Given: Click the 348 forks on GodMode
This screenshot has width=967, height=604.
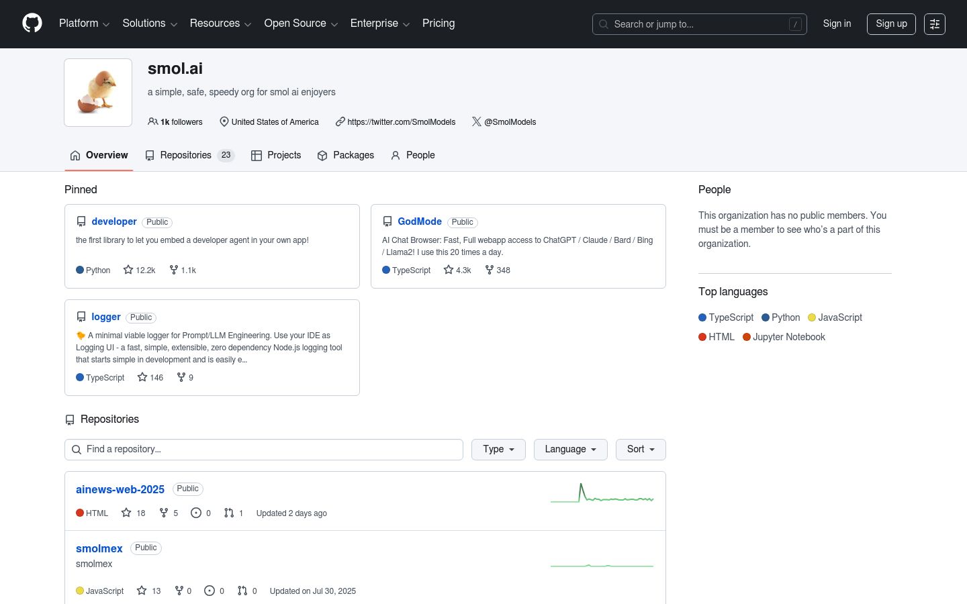Looking at the screenshot, I should tap(498, 270).
